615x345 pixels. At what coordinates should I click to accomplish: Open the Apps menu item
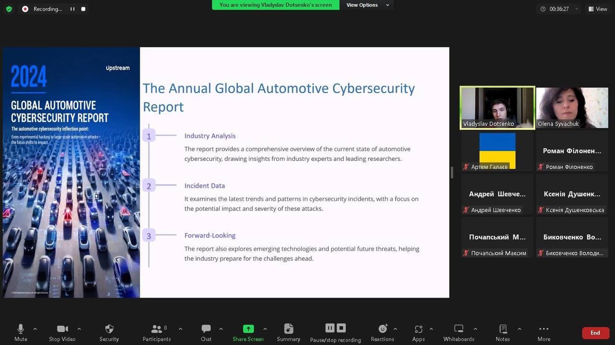pyautogui.click(x=418, y=329)
